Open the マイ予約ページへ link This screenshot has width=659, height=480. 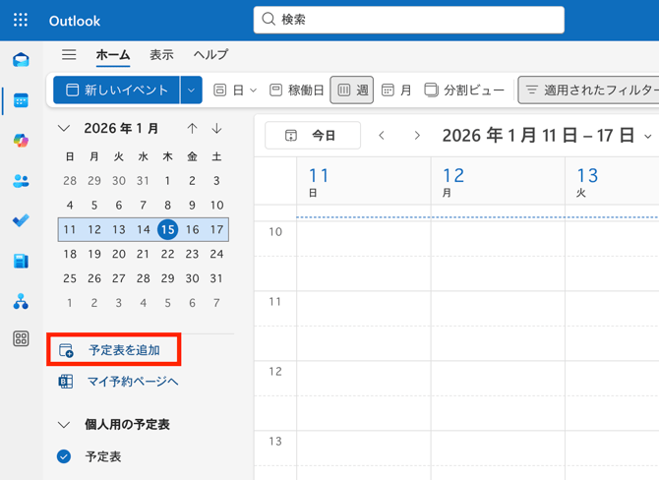tap(133, 382)
